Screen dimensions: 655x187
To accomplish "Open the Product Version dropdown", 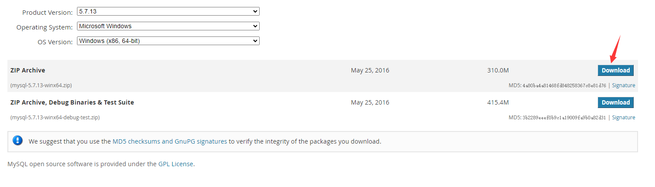I will [x=168, y=11].
